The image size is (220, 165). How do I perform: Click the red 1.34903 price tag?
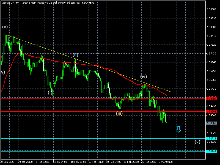point(211,99)
